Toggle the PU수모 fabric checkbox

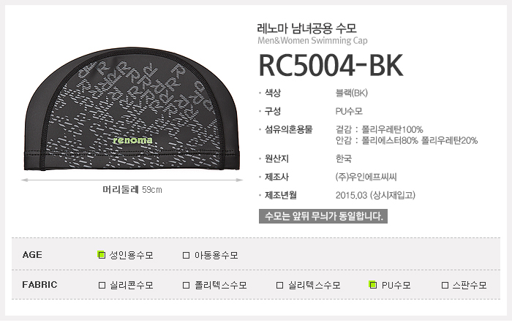click(373, 285)
